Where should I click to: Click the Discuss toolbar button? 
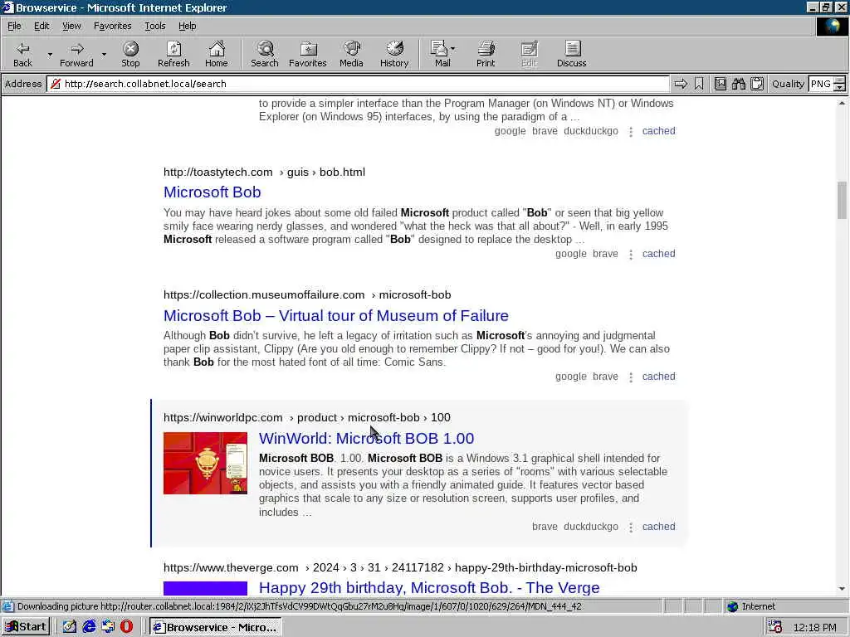coord(571,54)
